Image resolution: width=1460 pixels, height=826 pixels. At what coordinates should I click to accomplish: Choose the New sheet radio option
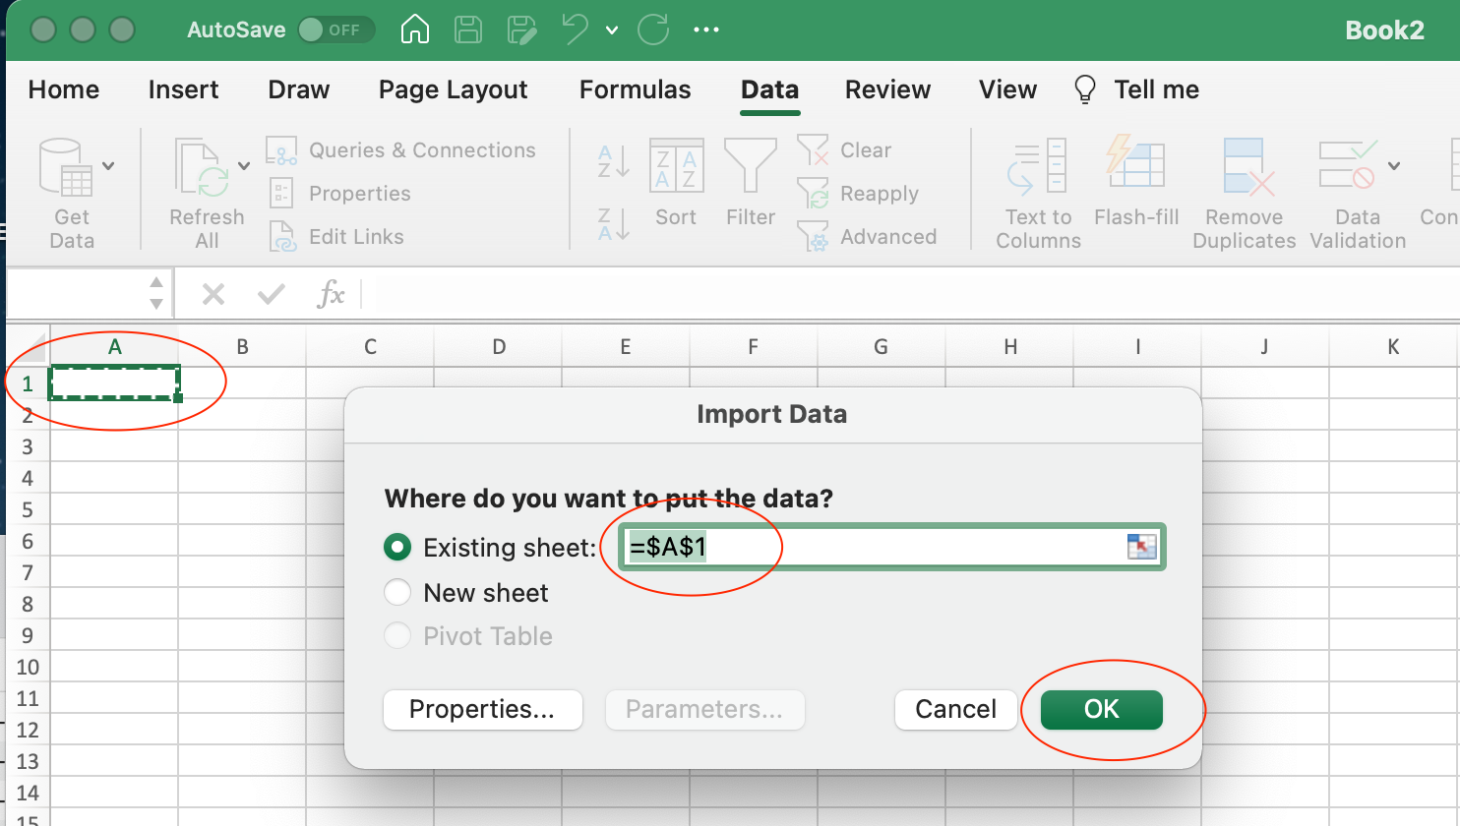(x=397, y=592)
